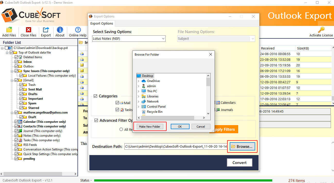Launch the Export toolbar icon
Screen dimensions: 334x183
tap(46, 30)
